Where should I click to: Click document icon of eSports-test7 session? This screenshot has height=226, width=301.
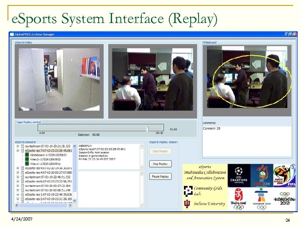click(x=22, y=151)
